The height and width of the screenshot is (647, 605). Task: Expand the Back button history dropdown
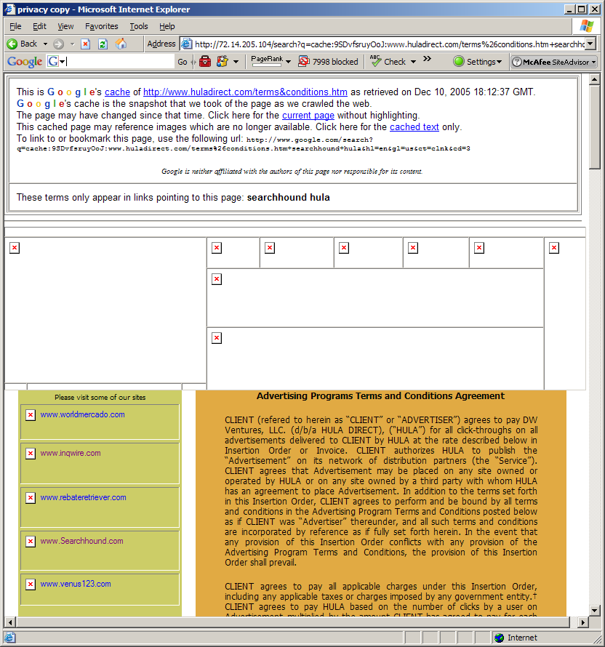coord(45,44)
